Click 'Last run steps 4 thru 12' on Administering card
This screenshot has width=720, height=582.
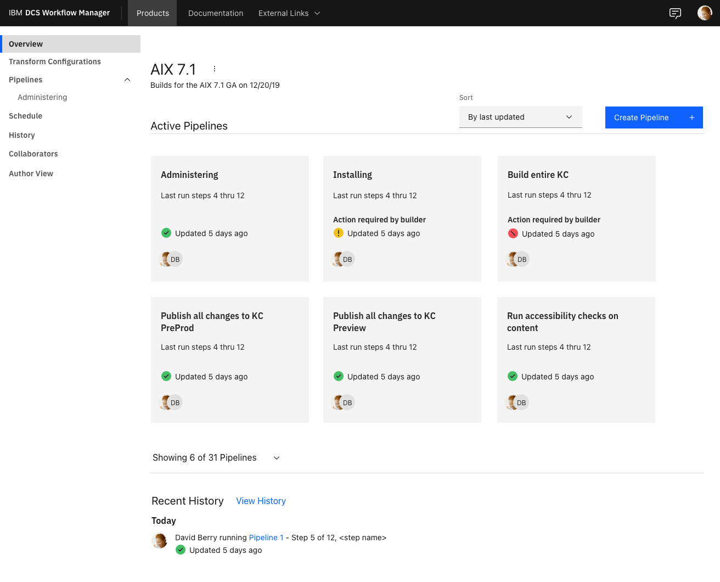click(203, 195)
